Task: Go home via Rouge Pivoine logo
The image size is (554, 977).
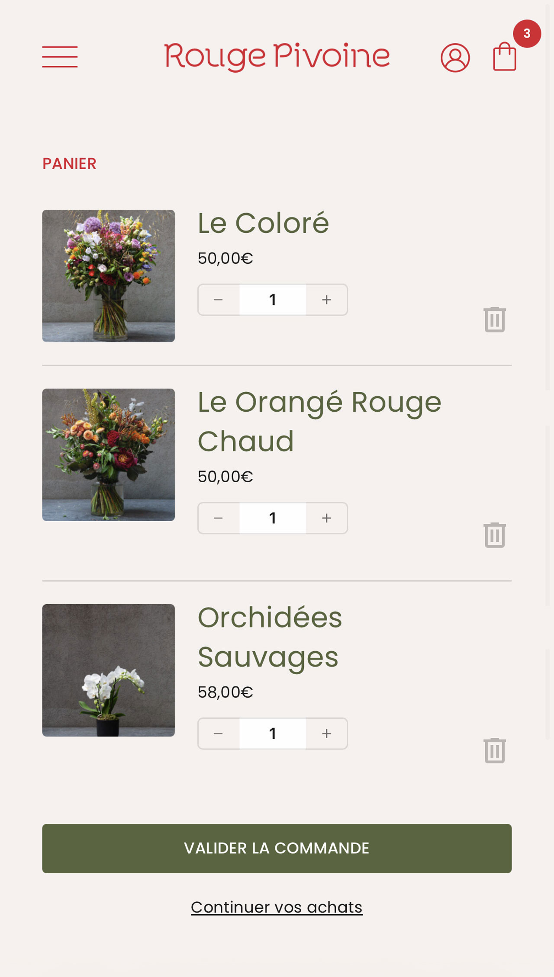Action: click(277, 56)
